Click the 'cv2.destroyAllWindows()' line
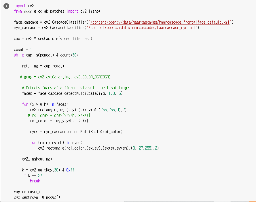Viewport: 256px width, 202px height. [37, 197]
